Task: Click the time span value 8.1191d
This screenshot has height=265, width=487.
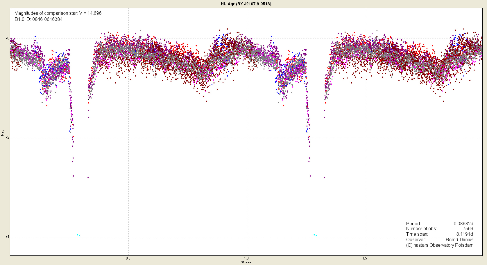Action: 464,234
